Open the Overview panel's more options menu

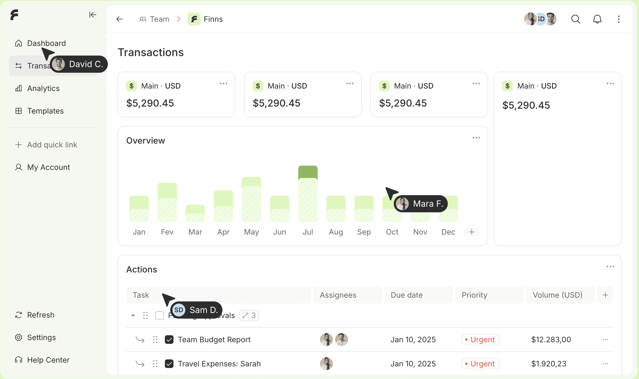(x=476, y=138)
